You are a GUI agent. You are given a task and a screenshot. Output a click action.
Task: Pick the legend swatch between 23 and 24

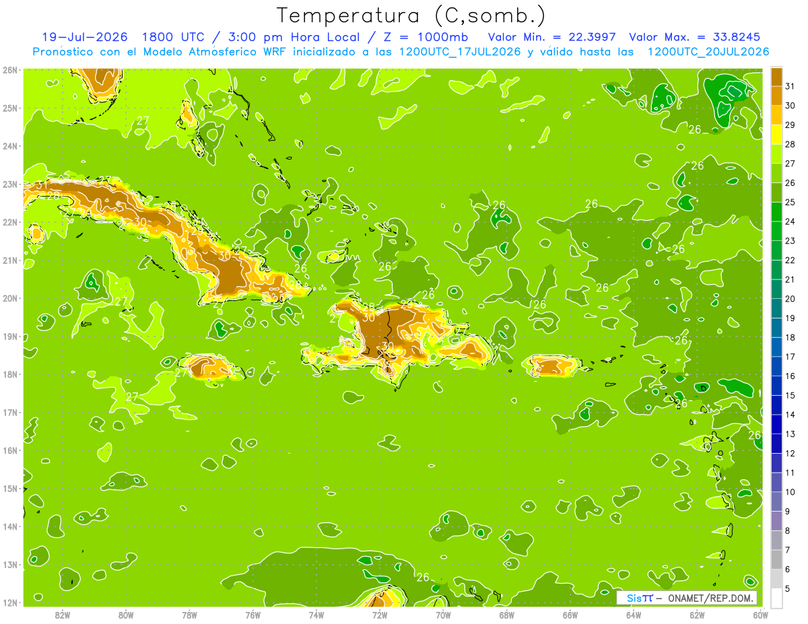coord(776,231)
